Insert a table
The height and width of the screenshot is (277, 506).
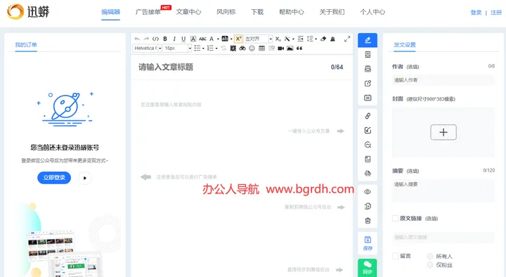pos(261,49)
